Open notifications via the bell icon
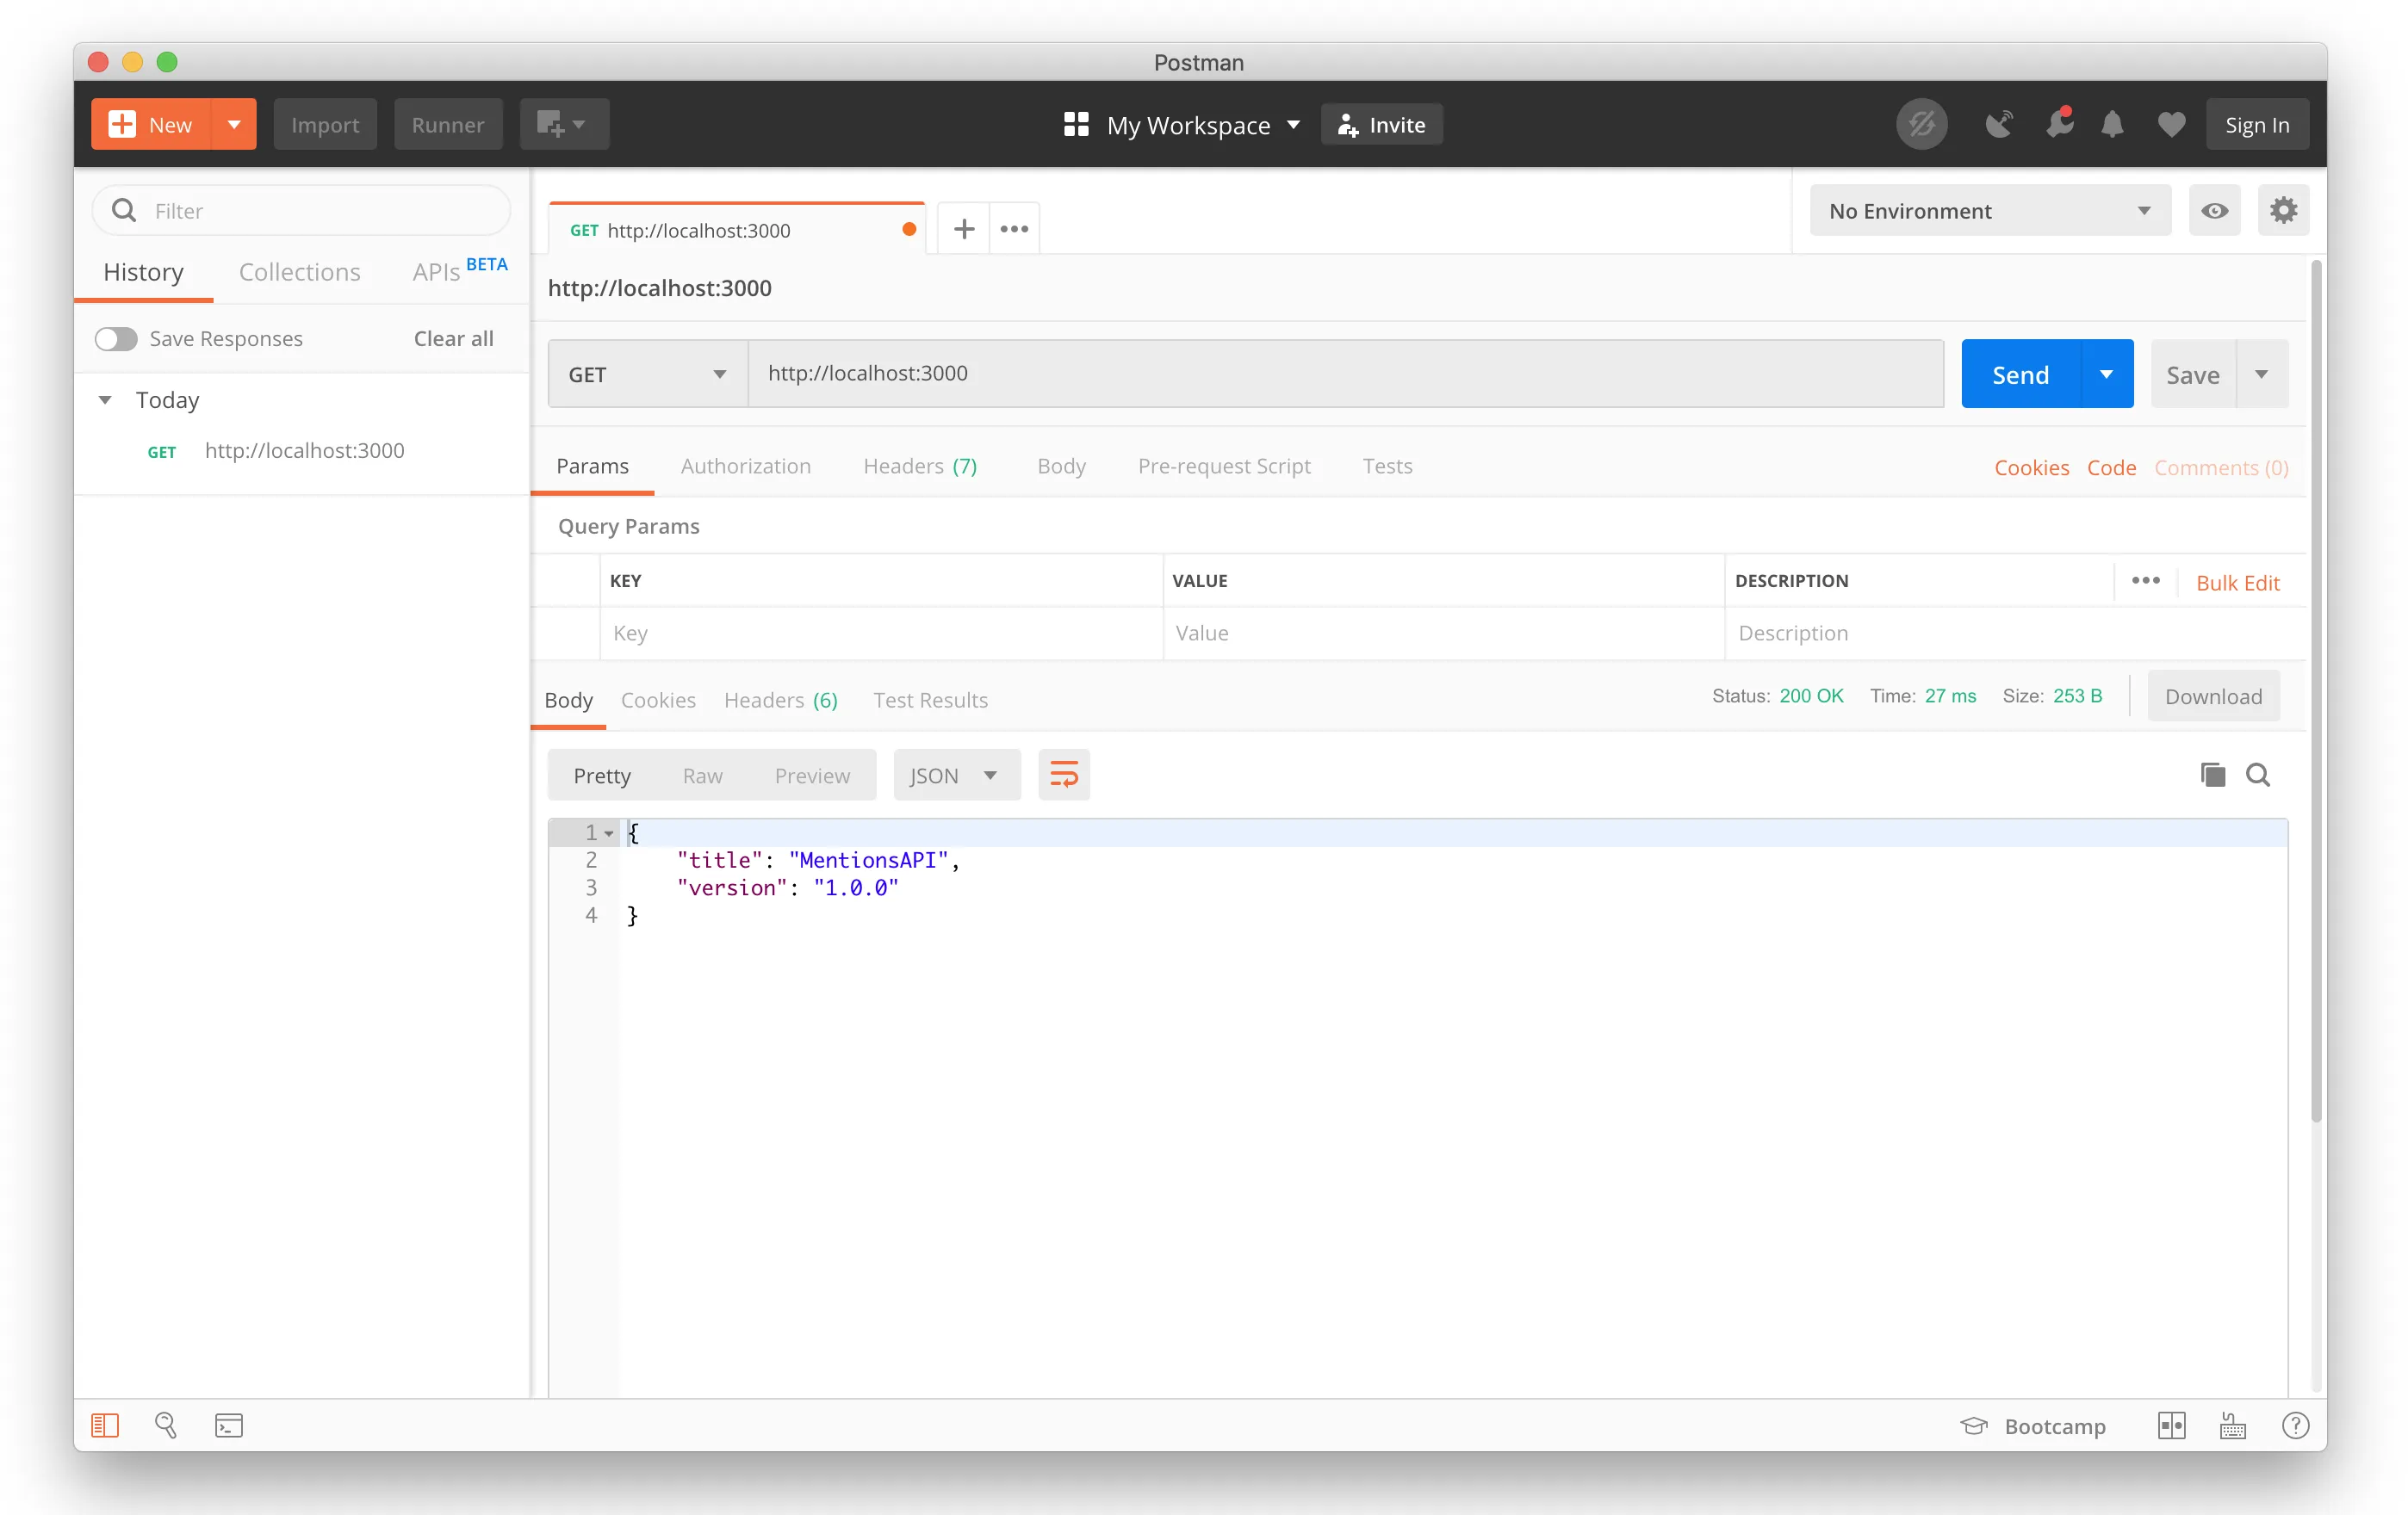2408x1515 pixels. [x=2112, y=124]
